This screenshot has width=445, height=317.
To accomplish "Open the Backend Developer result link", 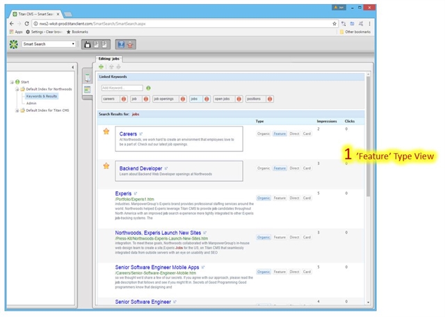I will point(140,168).
